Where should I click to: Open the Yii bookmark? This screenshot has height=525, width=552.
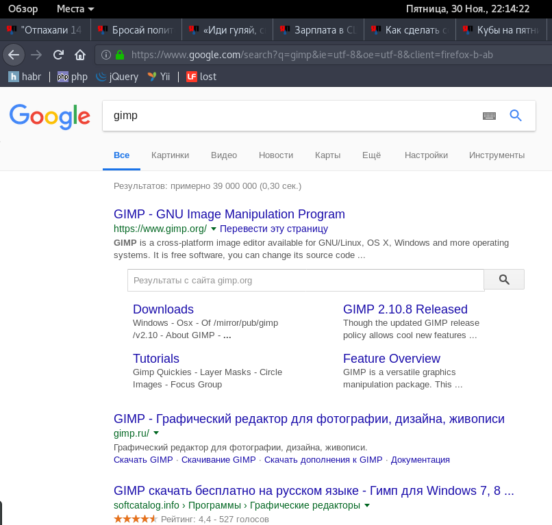coord(159,77)
